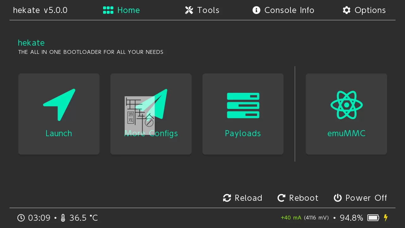The width and height of the screenshot is (405, 228).
Task: Click the Payloads stacked bars icon
Action: pos(243,105)
